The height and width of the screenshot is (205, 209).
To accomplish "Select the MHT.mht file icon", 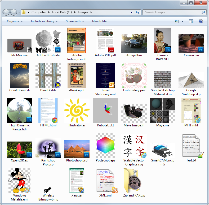I will 191,110.
